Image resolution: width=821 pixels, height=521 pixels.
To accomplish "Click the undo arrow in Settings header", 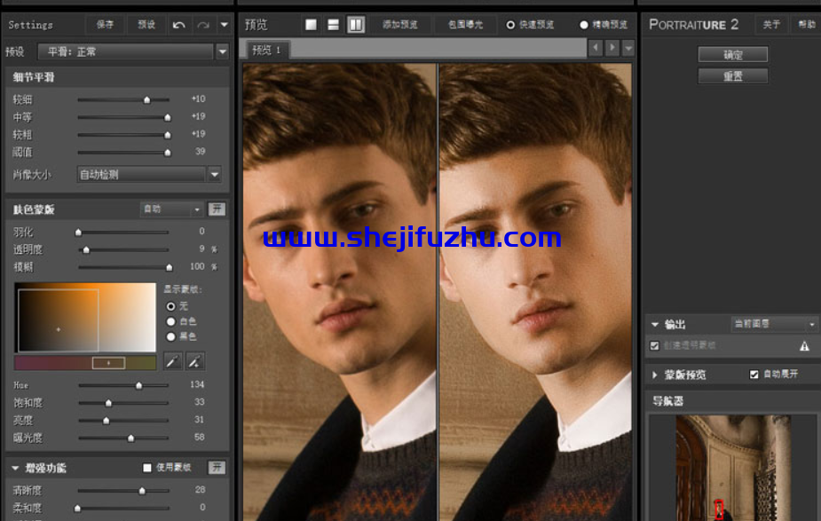I will point(179,25).
